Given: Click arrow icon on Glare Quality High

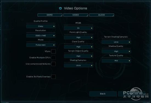Looking at the screenshot, I should 92,47.
